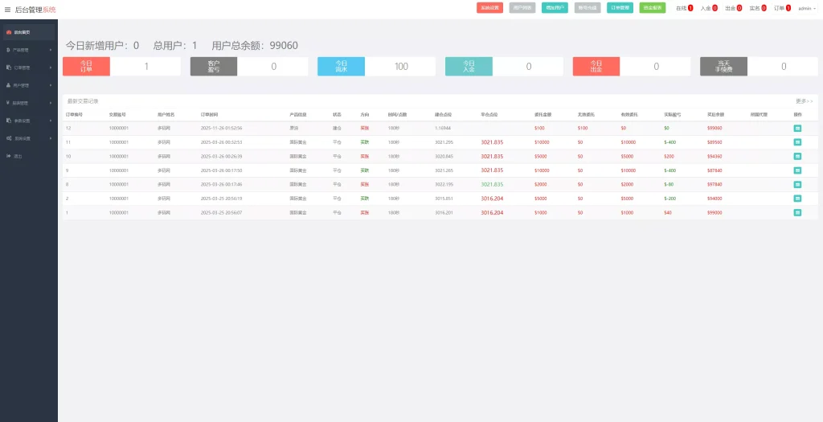Click the action icon for order 10

click(x=797, y=157)
